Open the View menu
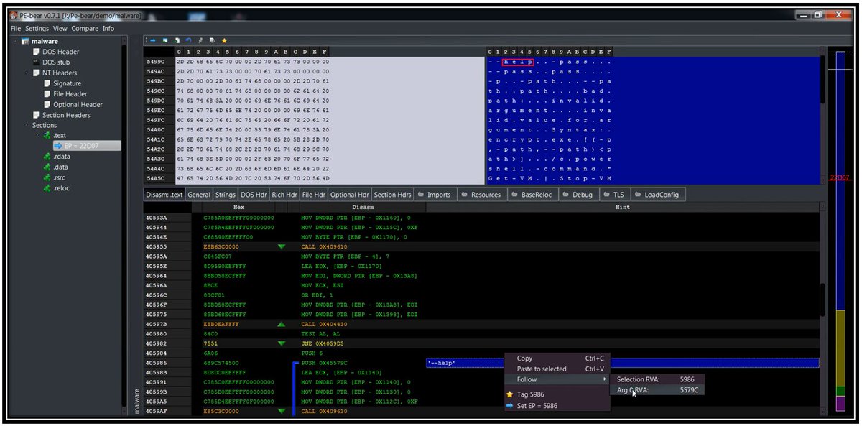The width and height of the screenshot is (862, 426). [x=60, y=29]
